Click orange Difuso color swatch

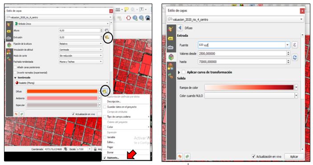coord(62,91)
